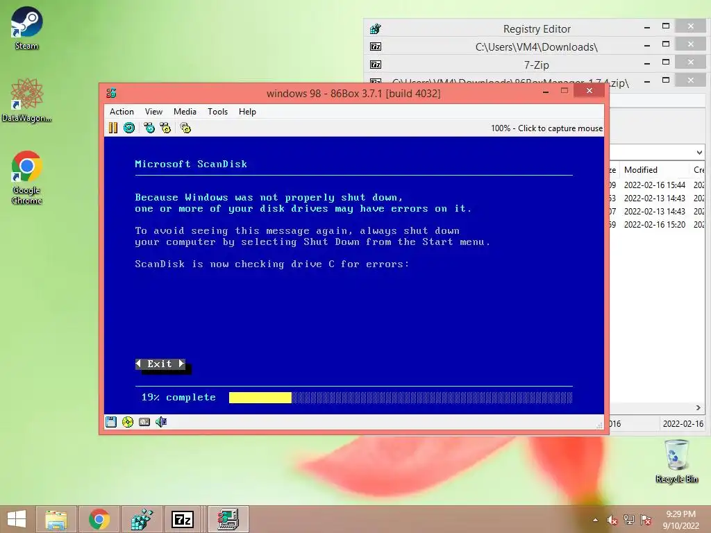
Task: Switch to Registry Editor in the taskbar
Action: pos(142,519)
